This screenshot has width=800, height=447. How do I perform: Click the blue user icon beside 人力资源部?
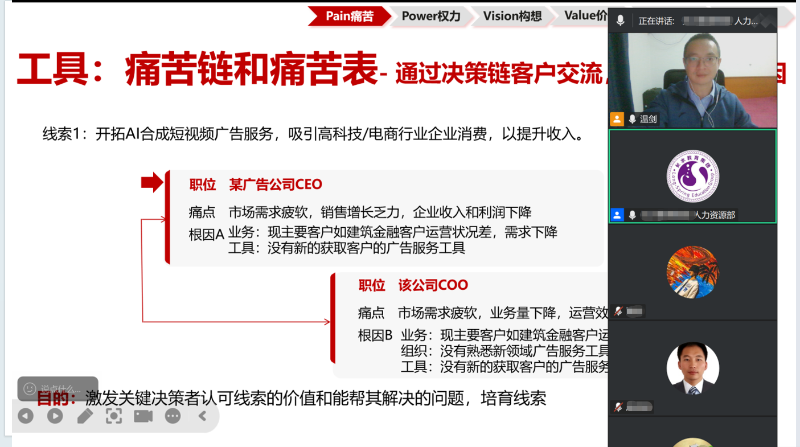(x=617, y=215)
